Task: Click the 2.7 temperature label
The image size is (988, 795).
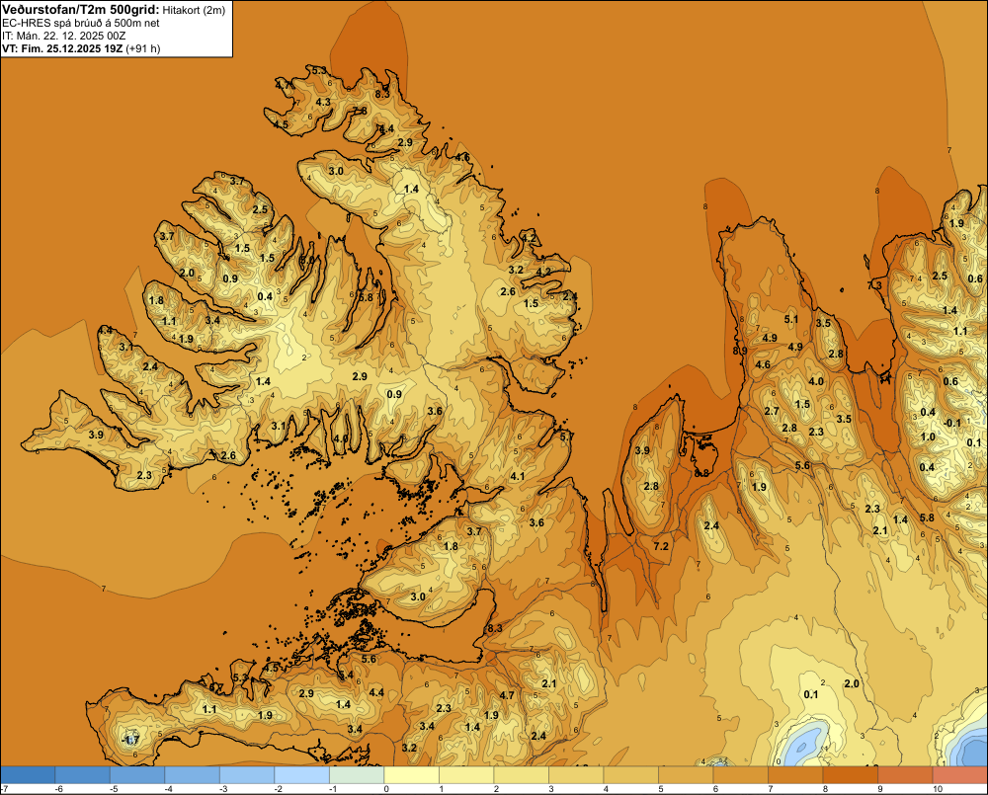Action: tap(772, 412)
